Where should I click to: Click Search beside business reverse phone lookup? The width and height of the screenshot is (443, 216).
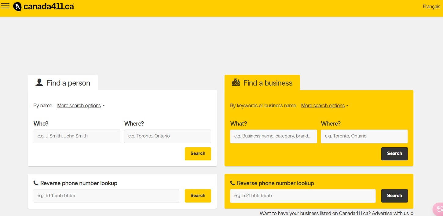[394, 196]
